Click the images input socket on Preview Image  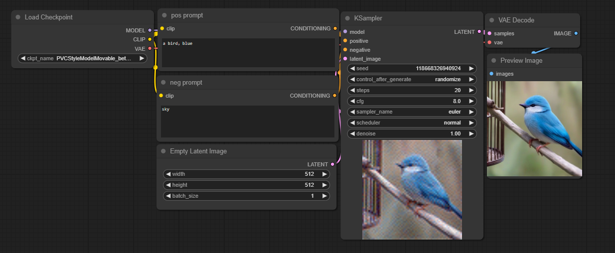pos(491,74)
